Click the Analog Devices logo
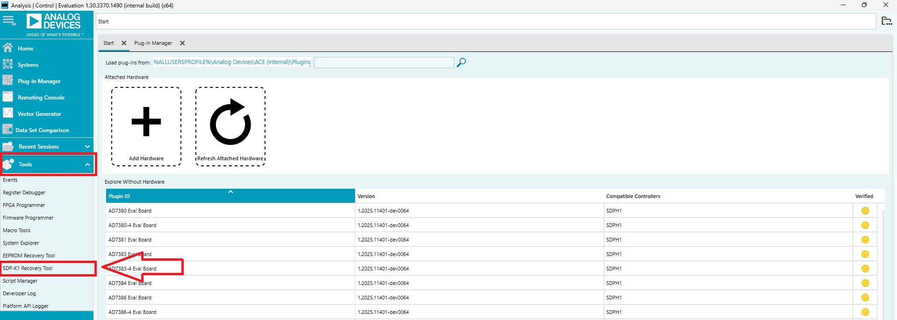 click(54, 25)
